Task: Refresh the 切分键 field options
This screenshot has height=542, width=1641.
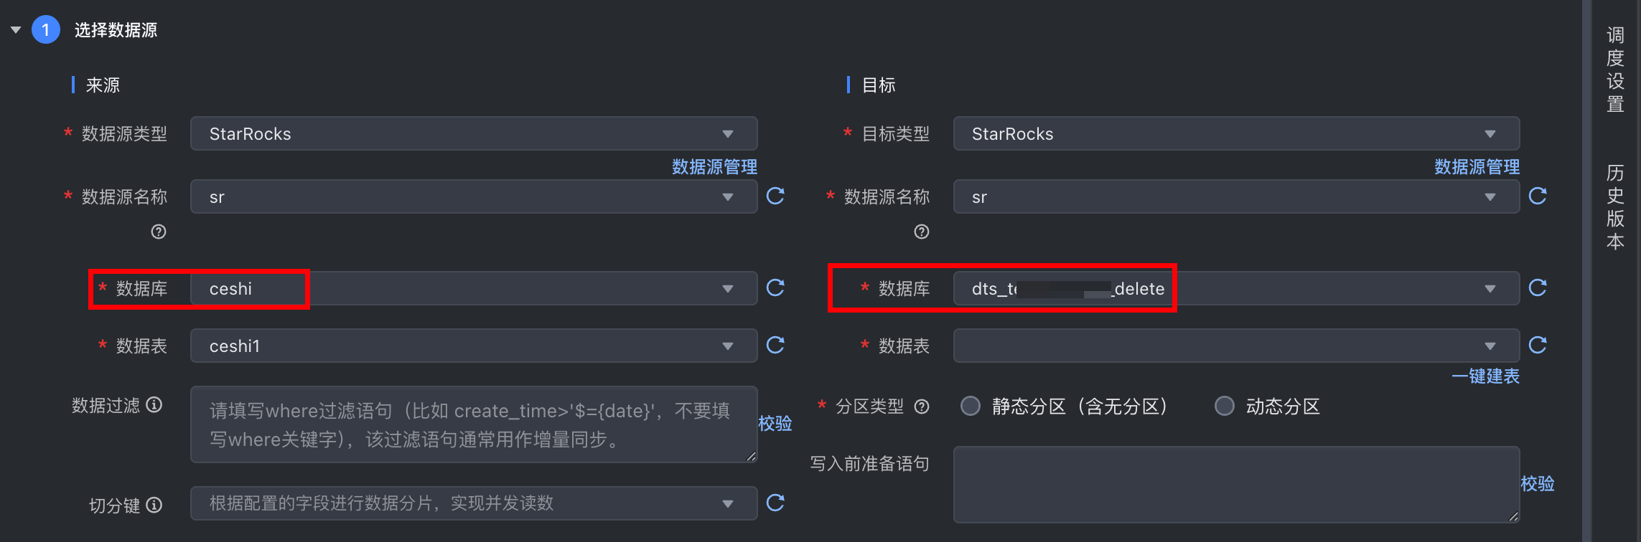Action: [x=775, y=503]
